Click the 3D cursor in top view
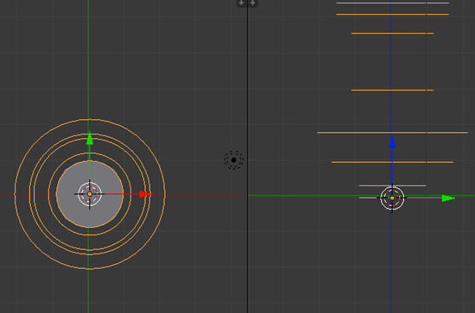The image size is (475, 313). tap(89, 194)
